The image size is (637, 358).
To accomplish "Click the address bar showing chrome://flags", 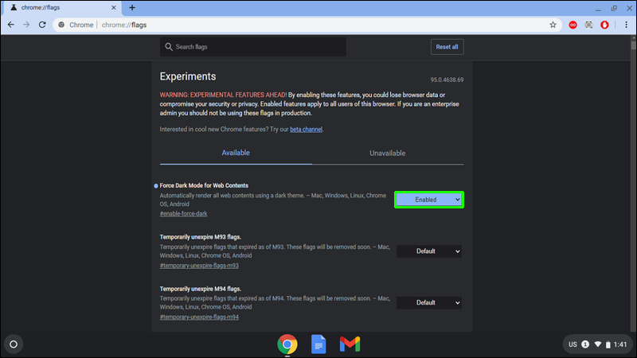I will pyautogui.click(x=307, y=25).
